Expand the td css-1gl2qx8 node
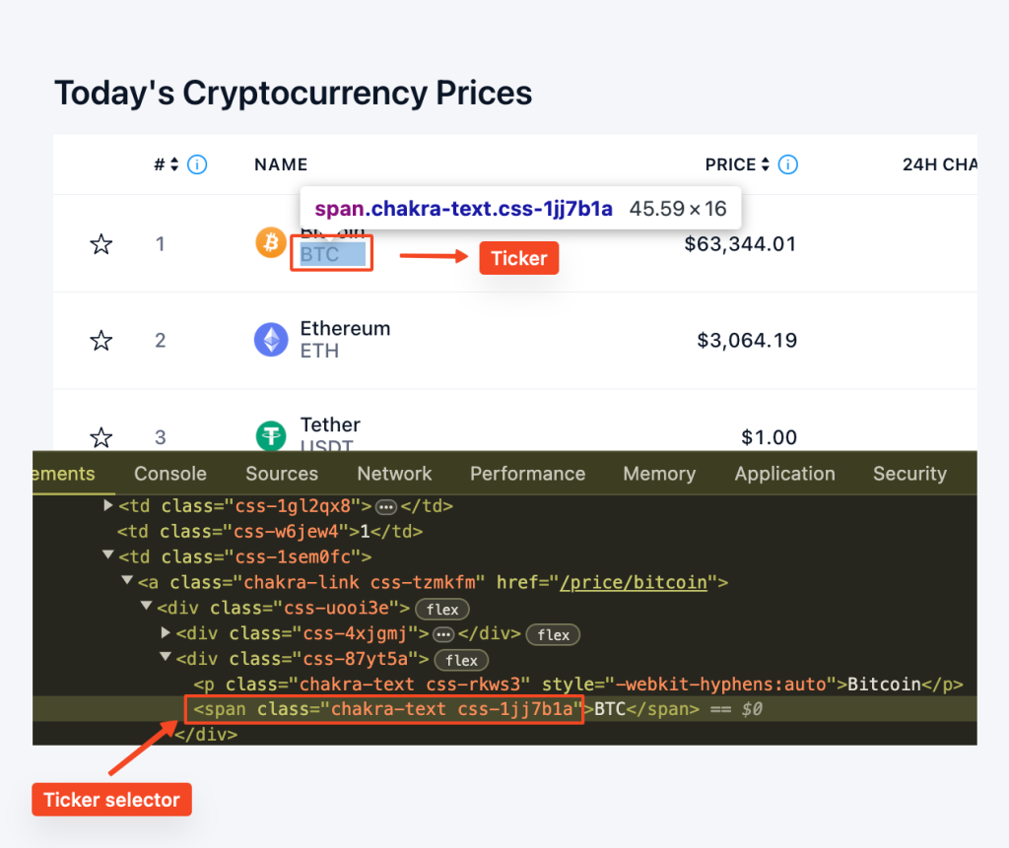1009x848 pixels. coord(107,505)
